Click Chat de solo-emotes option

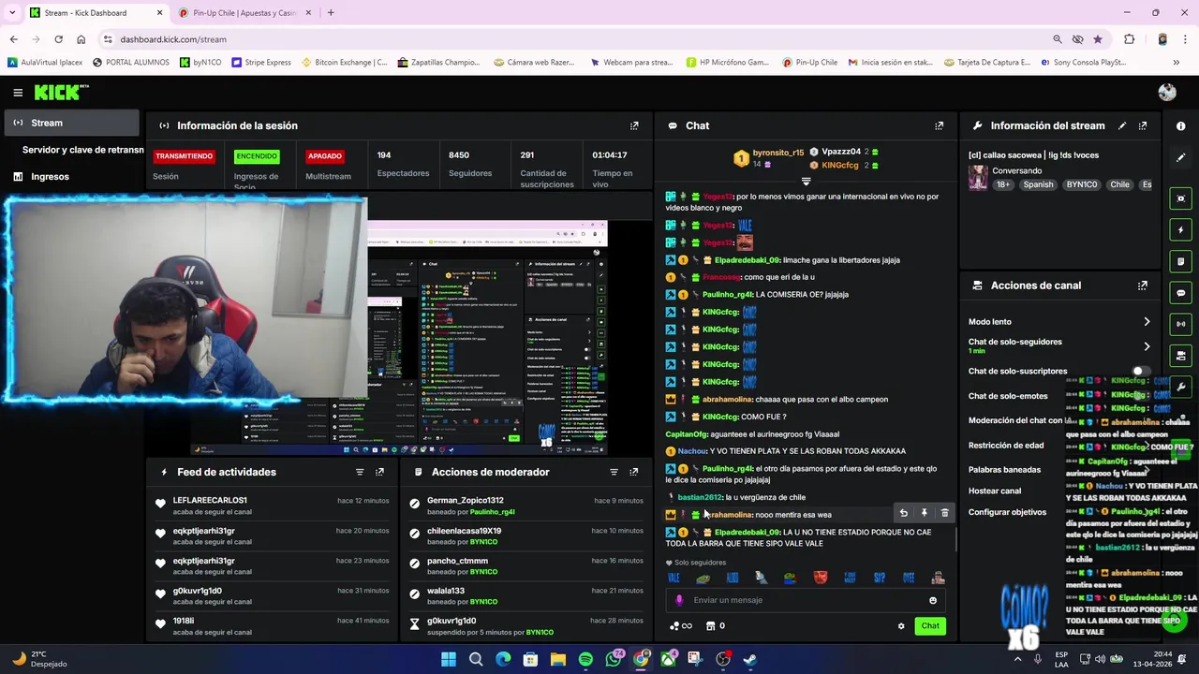1008,396
